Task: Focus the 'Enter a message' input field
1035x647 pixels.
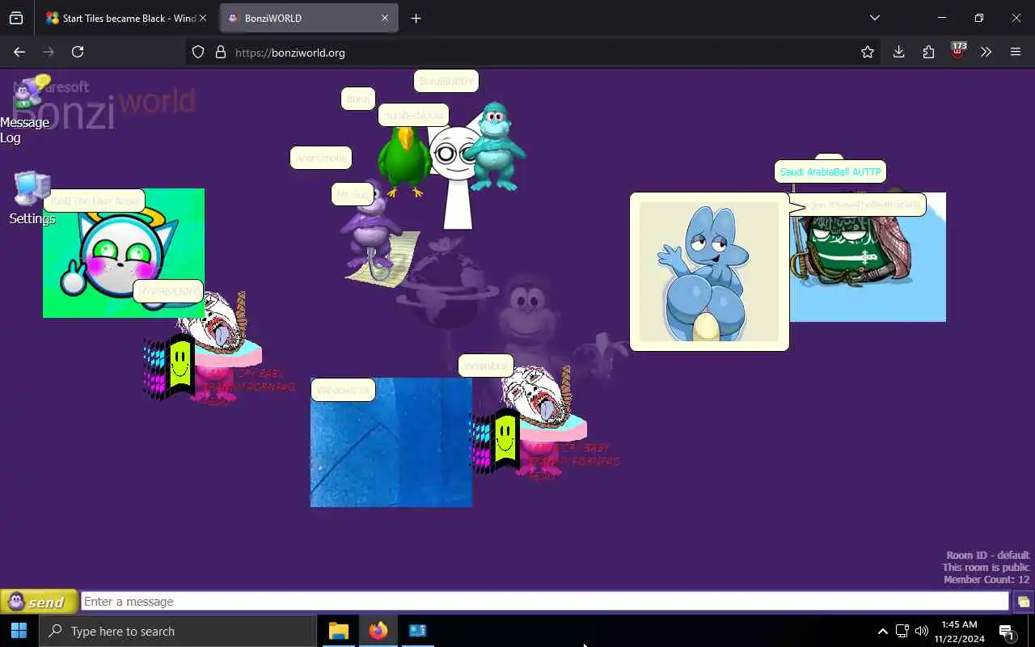Action: pyautogui.click(x=545, y=601)
